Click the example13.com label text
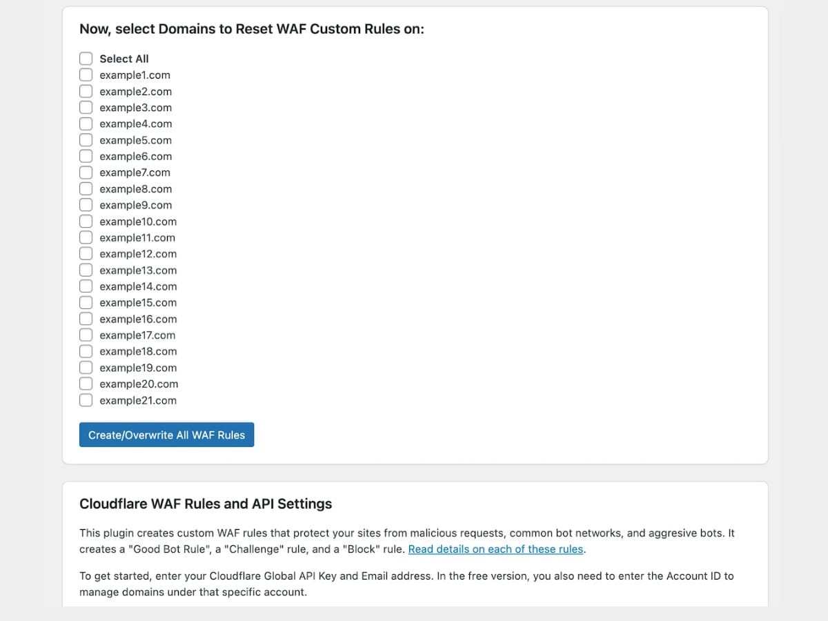This screenshot has width=828, height=621. tap(138, 270)
